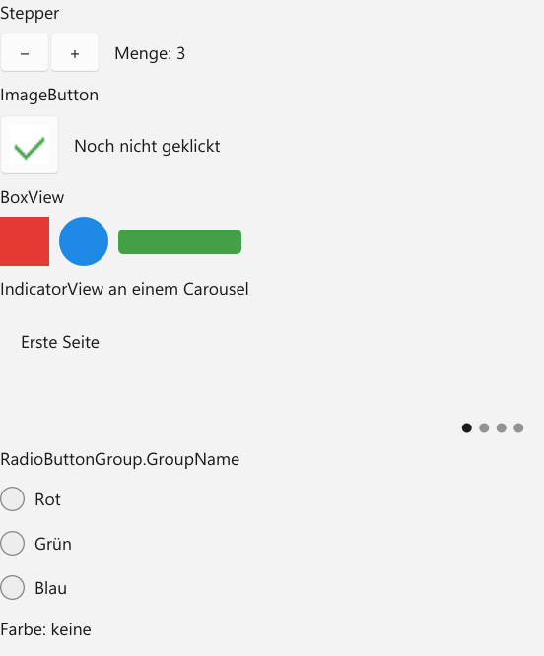
Task: Click the red square BoxView
Action: coord(25,241)
